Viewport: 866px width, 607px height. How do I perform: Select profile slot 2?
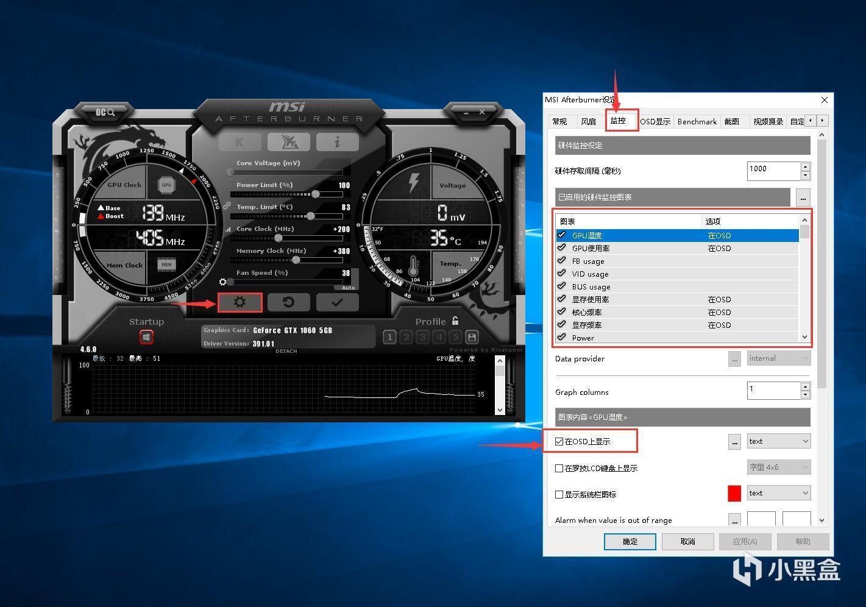pos(406,336)
